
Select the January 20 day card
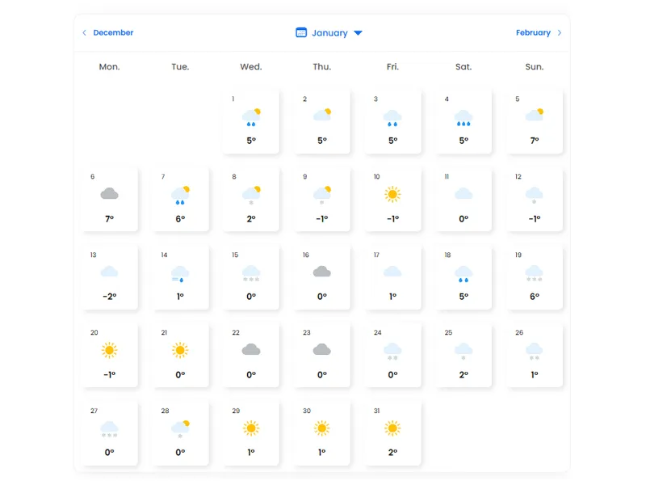110,353
